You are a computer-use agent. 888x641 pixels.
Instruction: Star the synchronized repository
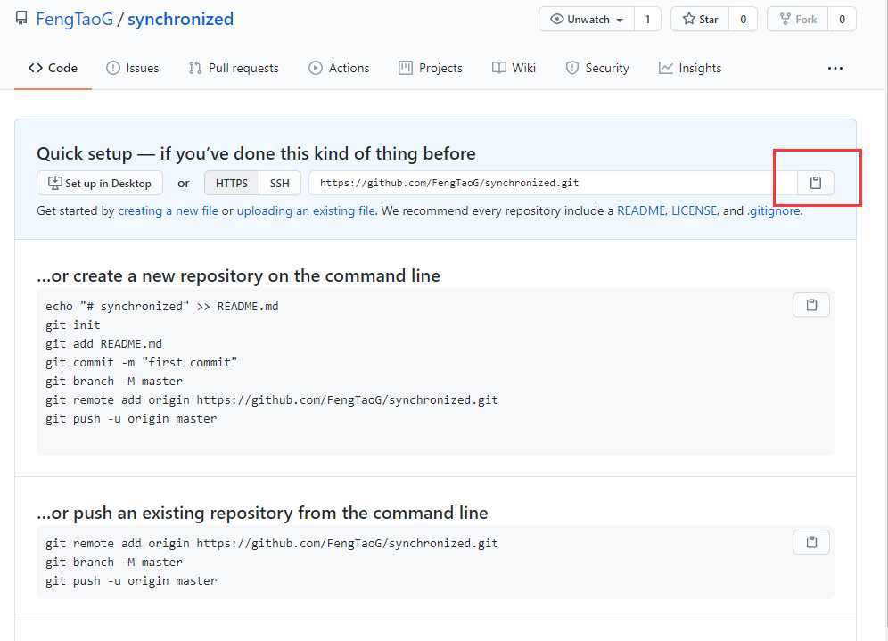coord(700,19)
